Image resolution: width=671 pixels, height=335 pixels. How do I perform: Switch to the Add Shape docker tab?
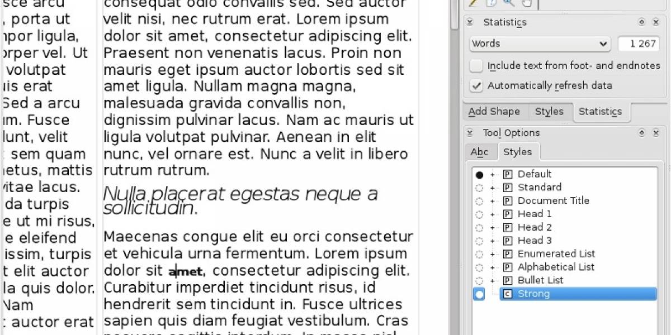click(494, 112)
